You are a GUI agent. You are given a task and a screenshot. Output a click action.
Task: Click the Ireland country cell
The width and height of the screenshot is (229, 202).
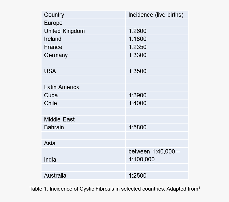[53, 39]
